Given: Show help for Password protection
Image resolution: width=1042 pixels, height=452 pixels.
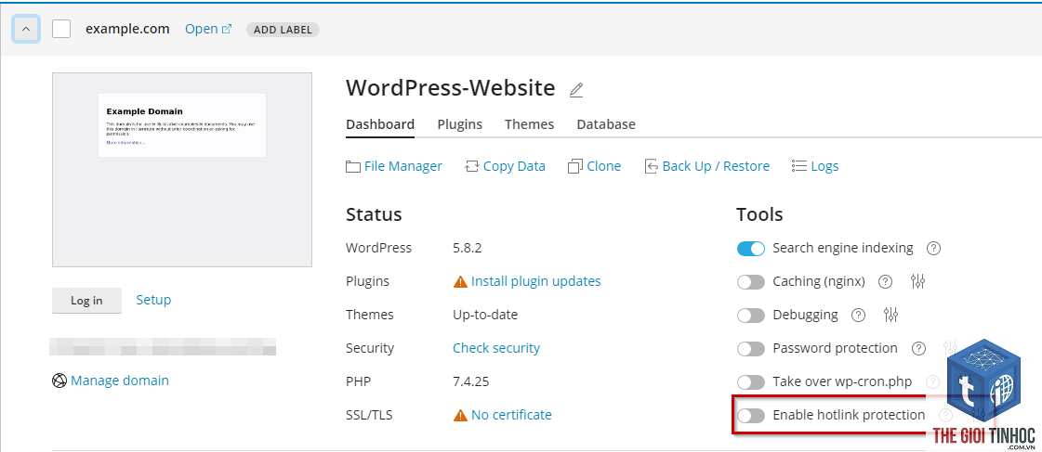Looking at the screenshot, I should coord(919,348).
